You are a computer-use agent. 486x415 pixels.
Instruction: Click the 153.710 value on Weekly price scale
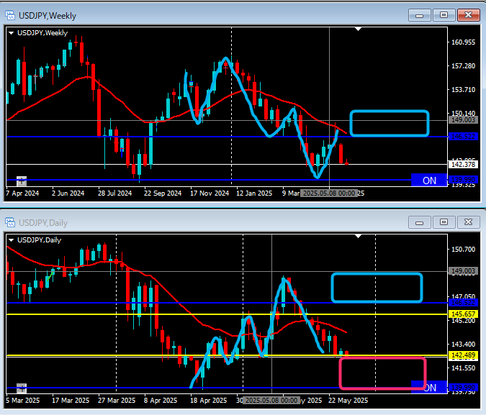click(x=463, y=89)
